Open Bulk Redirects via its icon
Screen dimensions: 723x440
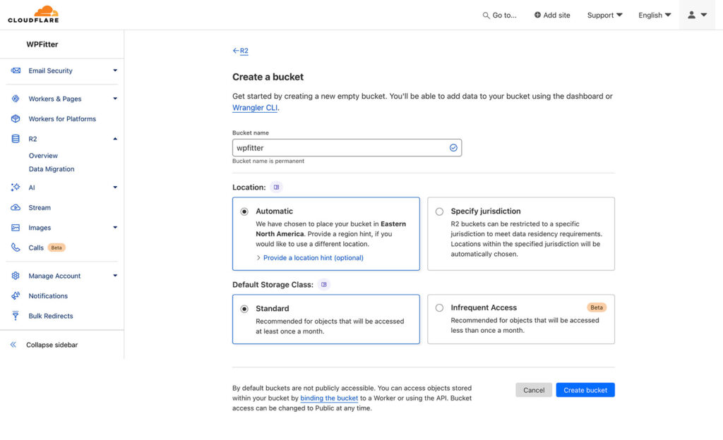coord(16,316)
